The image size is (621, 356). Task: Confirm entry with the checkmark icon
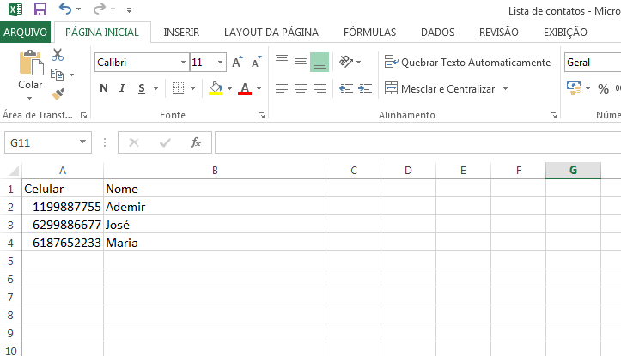tap(165, 142)
